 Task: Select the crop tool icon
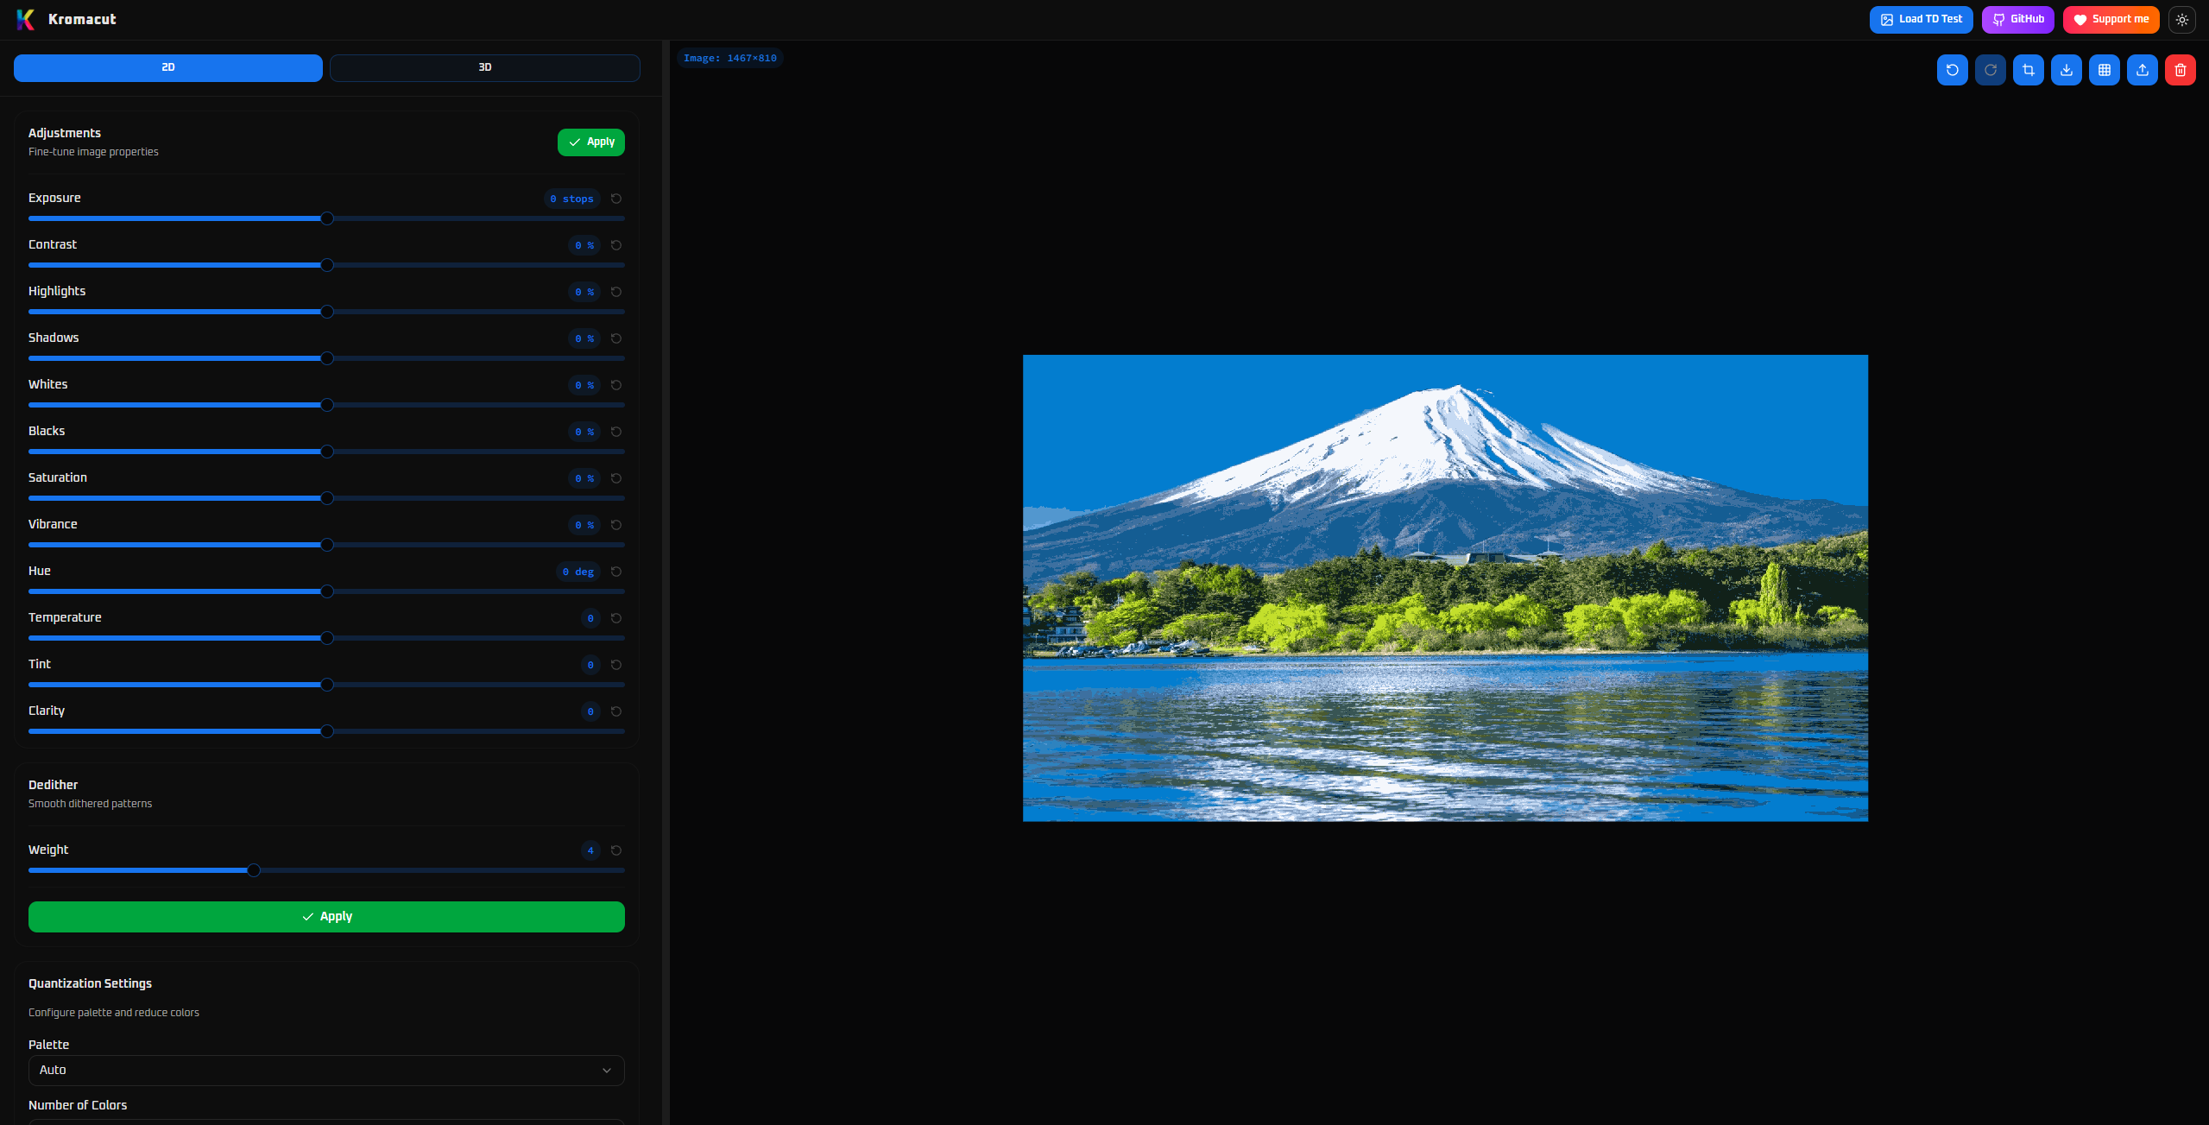(x=2028, y=70)
